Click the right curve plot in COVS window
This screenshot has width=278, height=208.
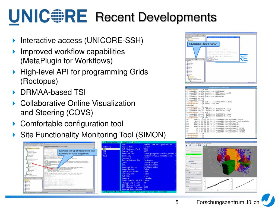tap(244, 184)
